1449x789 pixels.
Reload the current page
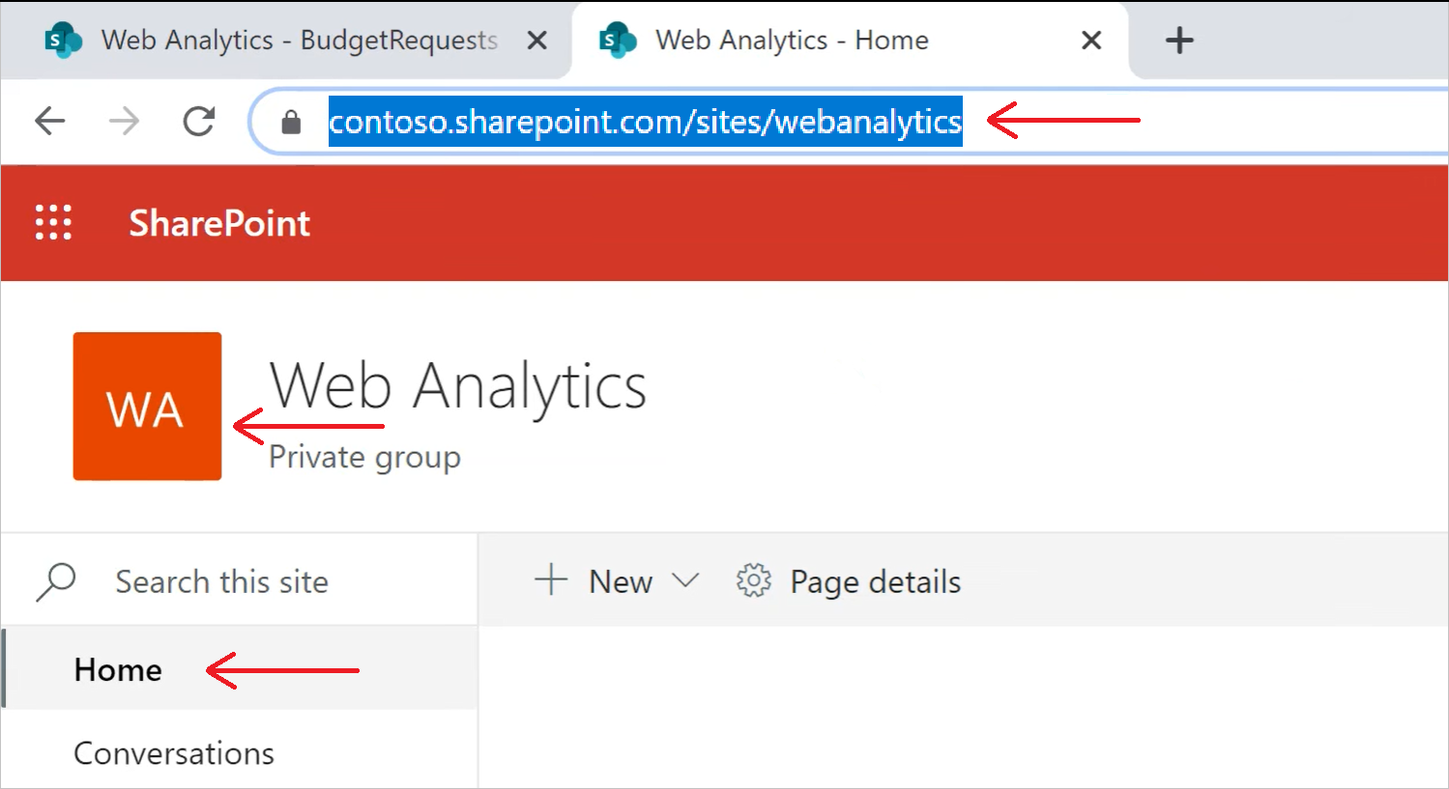tap(198, 121)
